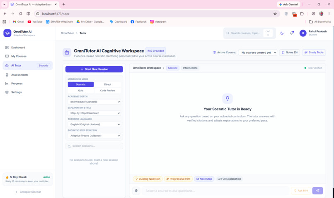The height and width of the screenshot is (198, 334).
Task: Open the SHAREit-WebShare bookmark
Action: [x=59, y=21]
